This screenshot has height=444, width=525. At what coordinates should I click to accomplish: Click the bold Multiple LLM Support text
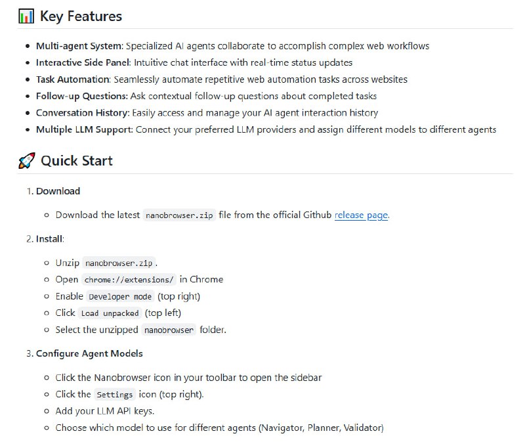[84, 129]
